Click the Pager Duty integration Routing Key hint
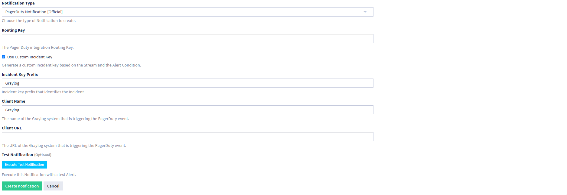The image size is (567, 195). (38, 48)
